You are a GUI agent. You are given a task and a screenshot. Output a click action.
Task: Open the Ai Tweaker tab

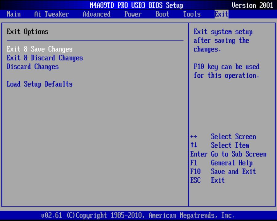pyautogui.click(x=51, y=14)
